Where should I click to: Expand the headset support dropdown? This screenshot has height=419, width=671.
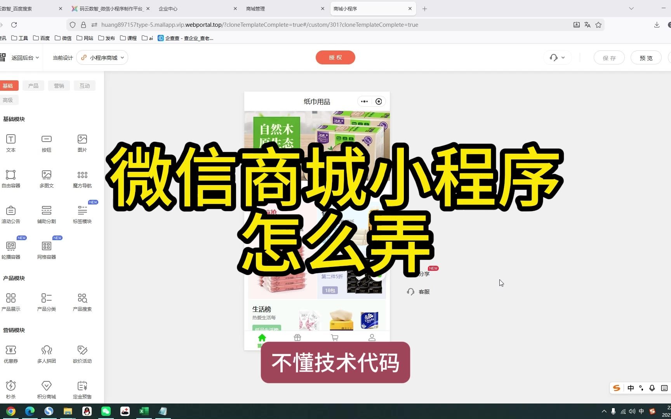[557, 58]
